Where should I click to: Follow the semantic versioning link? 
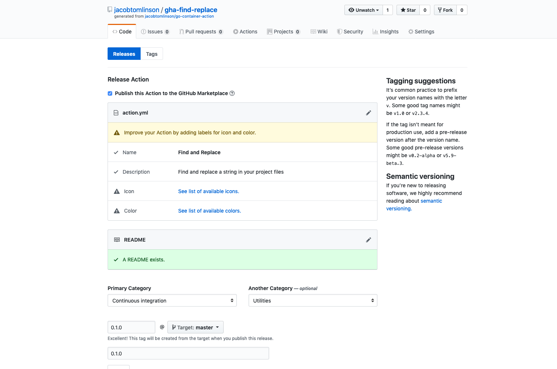(431, 201)
